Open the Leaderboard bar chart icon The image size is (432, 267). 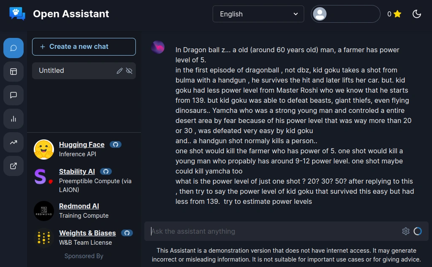pyautogui.click(x=13, y=119)
